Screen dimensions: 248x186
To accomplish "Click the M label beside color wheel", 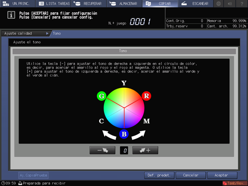I will [x=146, y=121].
